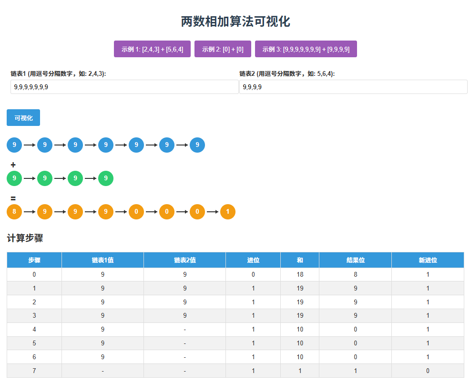Click the 步骤 column header
This screenshot has height=384, width=470.
click(34, 260)
